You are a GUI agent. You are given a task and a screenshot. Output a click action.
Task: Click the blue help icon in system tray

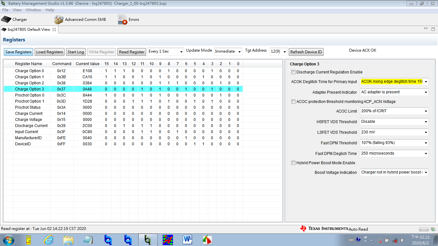pyautogui.click(x=358, y=240)
